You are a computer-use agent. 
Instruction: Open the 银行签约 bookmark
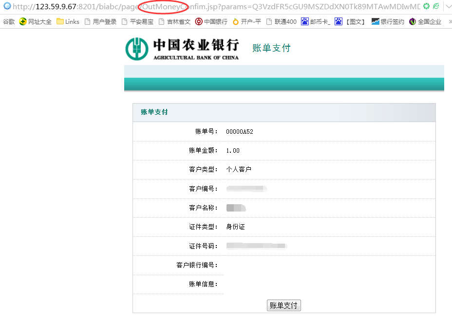[388, 21]
